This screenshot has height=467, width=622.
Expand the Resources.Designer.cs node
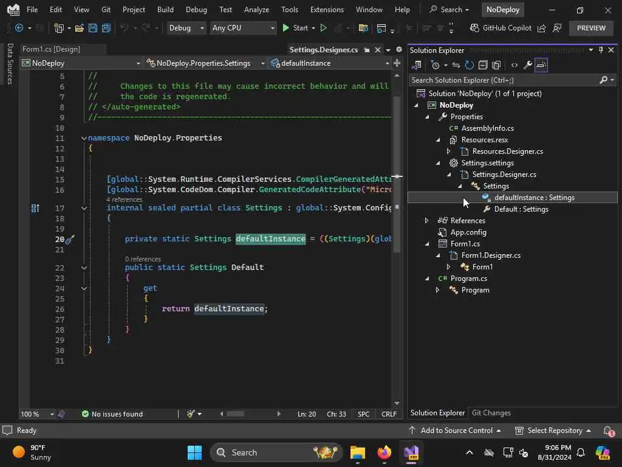pos(449,151)
